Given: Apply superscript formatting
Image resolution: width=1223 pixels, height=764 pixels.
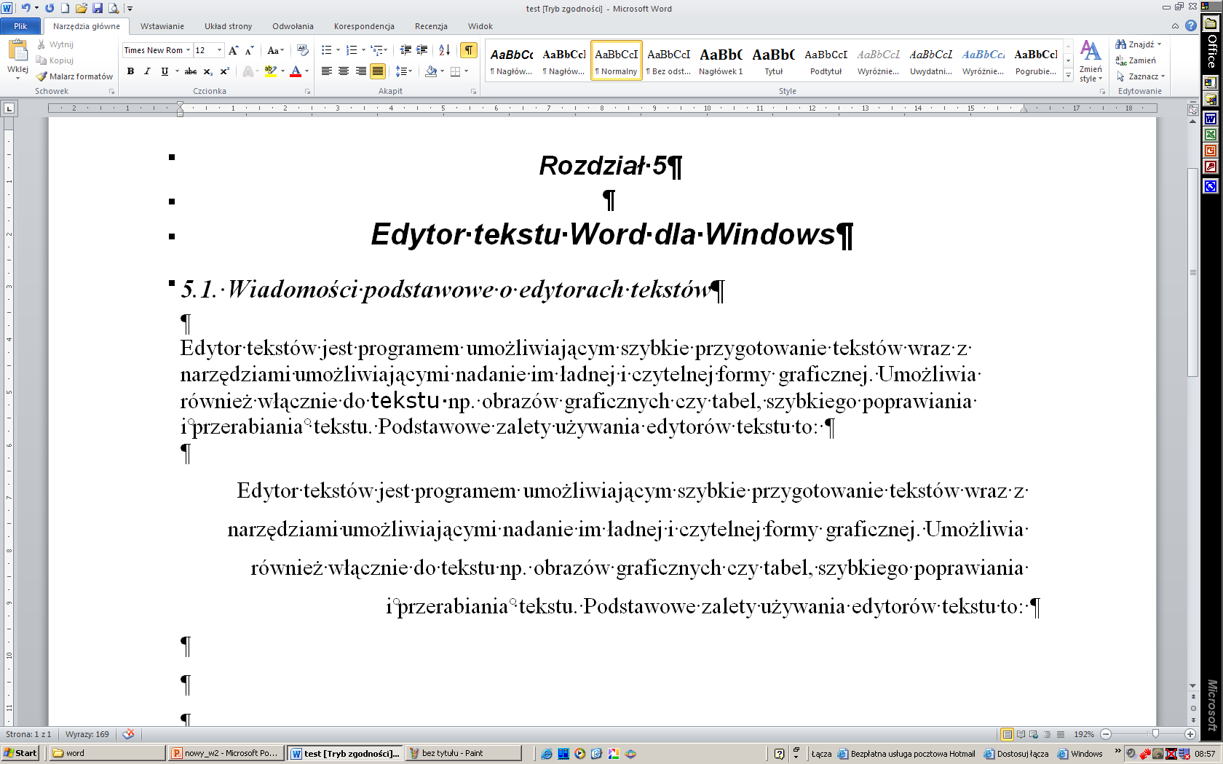Looking at the screenshot, I should coord(224,71).
